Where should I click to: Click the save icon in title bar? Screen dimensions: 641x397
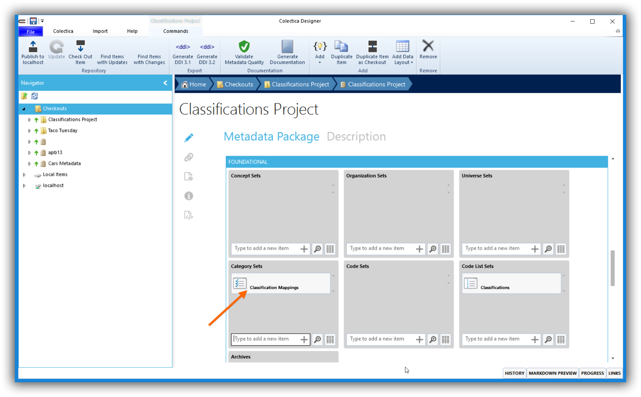click(33, 21)
